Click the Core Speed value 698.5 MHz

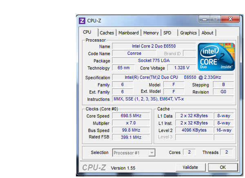(x=131, y=116)
